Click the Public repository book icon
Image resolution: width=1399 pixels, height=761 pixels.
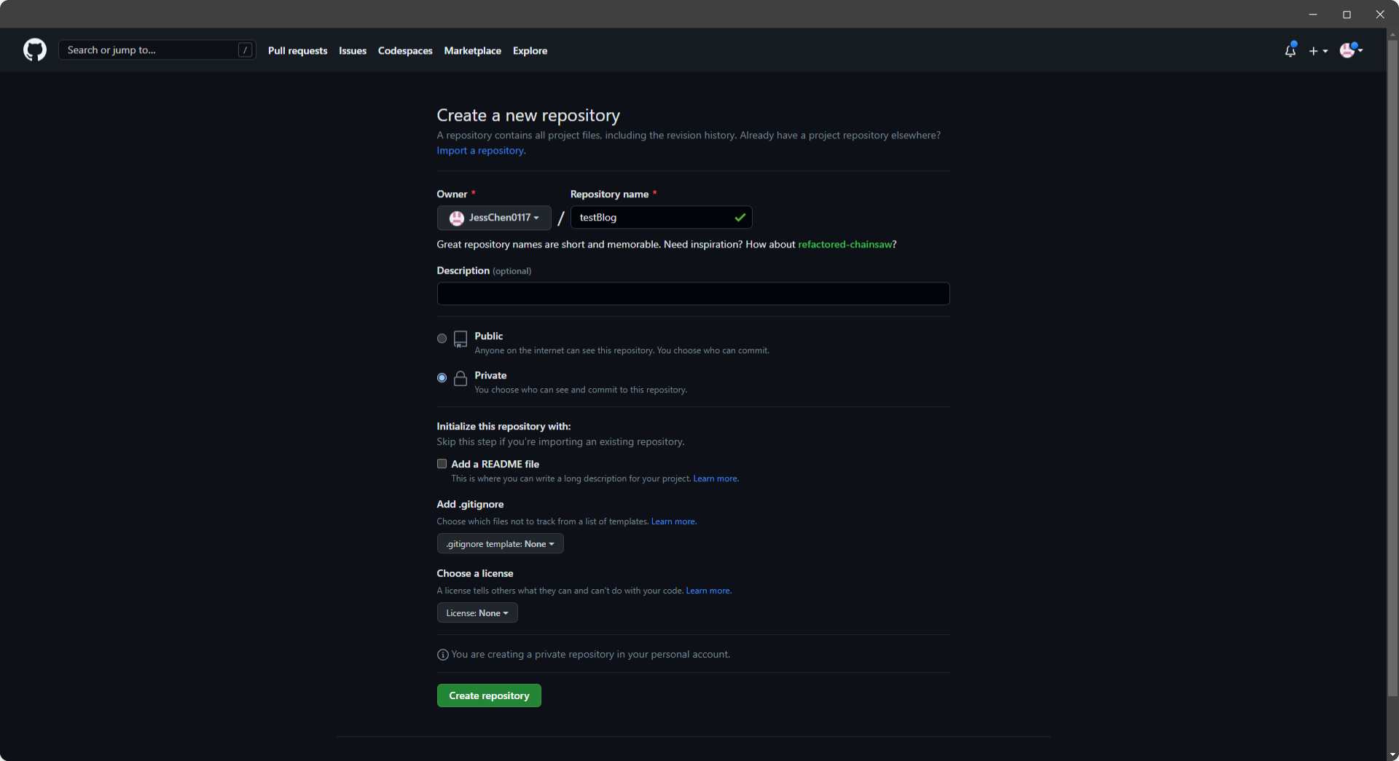point(461,339)
